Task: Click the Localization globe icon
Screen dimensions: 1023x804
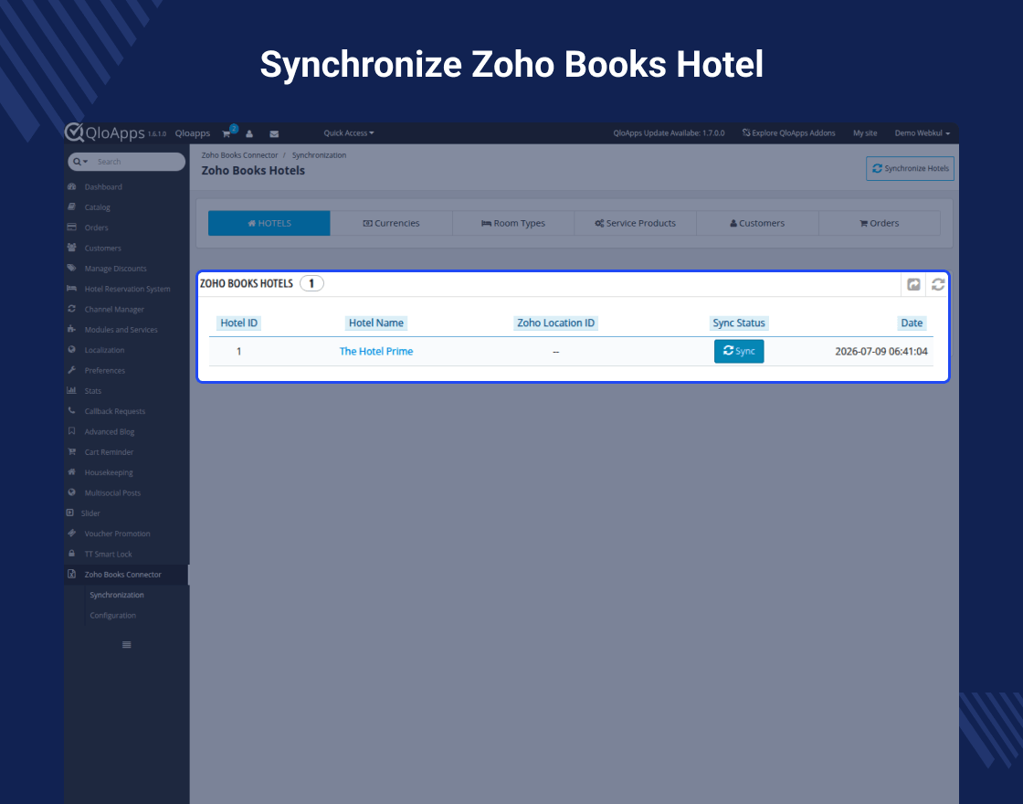Action: (x=72, y=350)
